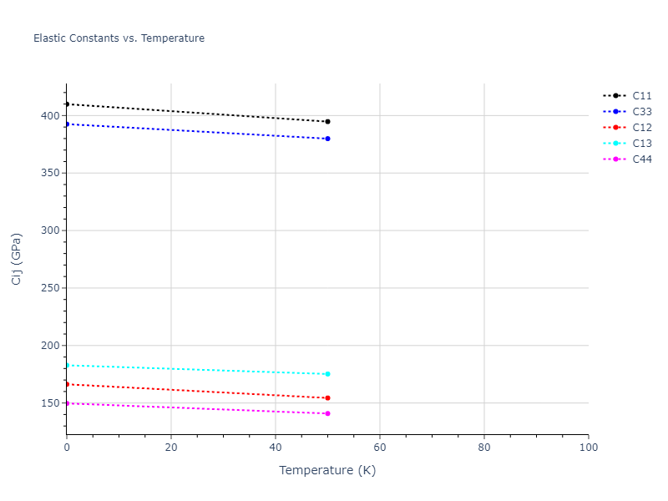Click the y-axis tick label 300

tap(51, 230)
